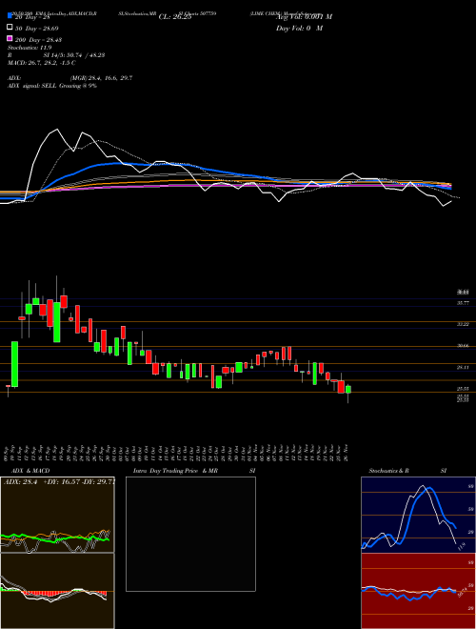The width and height of the screenshot is (476, 629).
Task: Click the 33.22 price axis label
Action: click(464, 324)
